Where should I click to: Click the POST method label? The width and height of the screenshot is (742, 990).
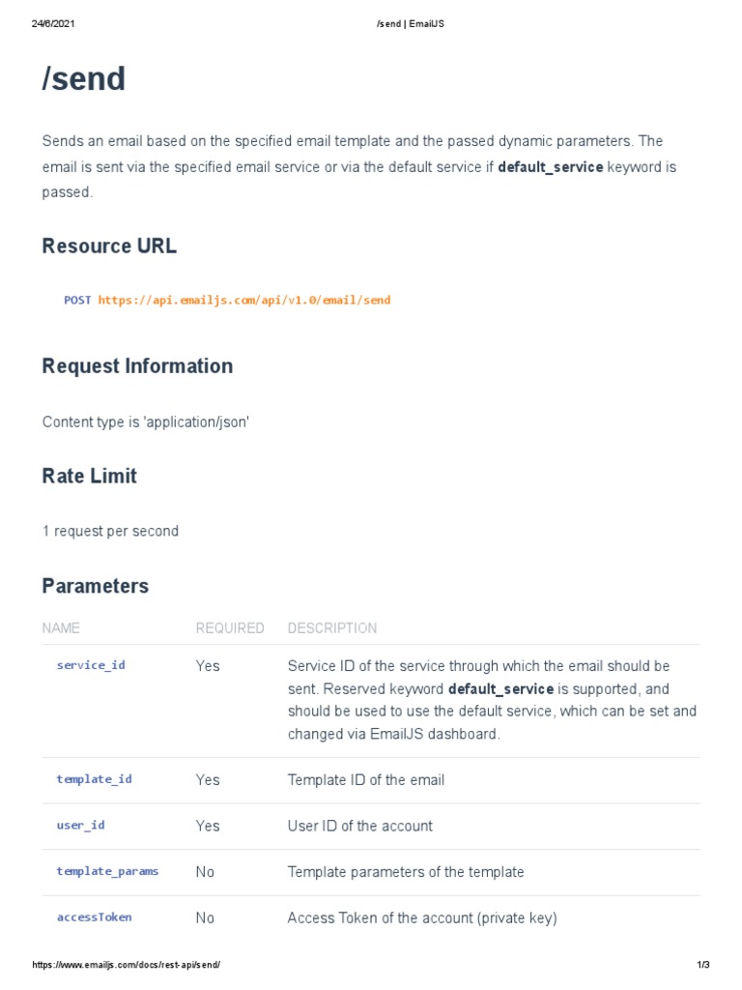77,301
